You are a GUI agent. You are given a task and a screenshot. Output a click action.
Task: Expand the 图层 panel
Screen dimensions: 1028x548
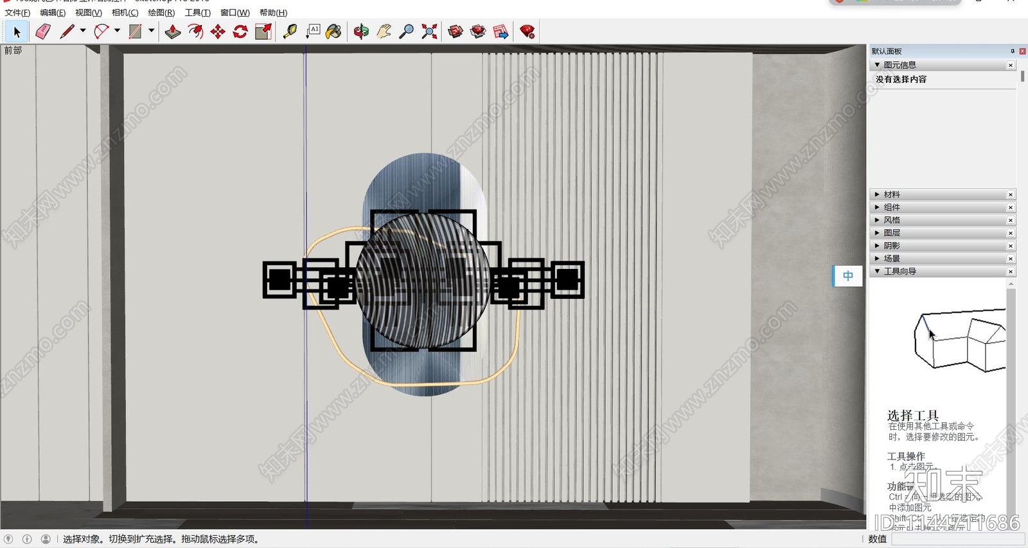(x=877, y=233)
